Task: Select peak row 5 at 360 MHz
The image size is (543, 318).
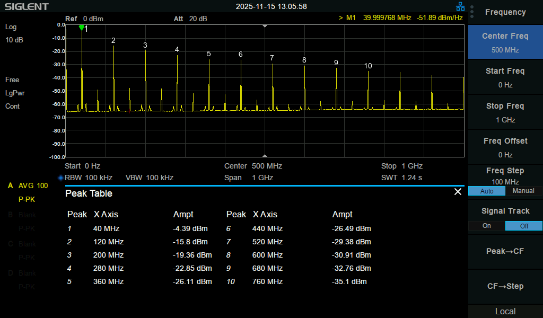Action: [139, 281]
